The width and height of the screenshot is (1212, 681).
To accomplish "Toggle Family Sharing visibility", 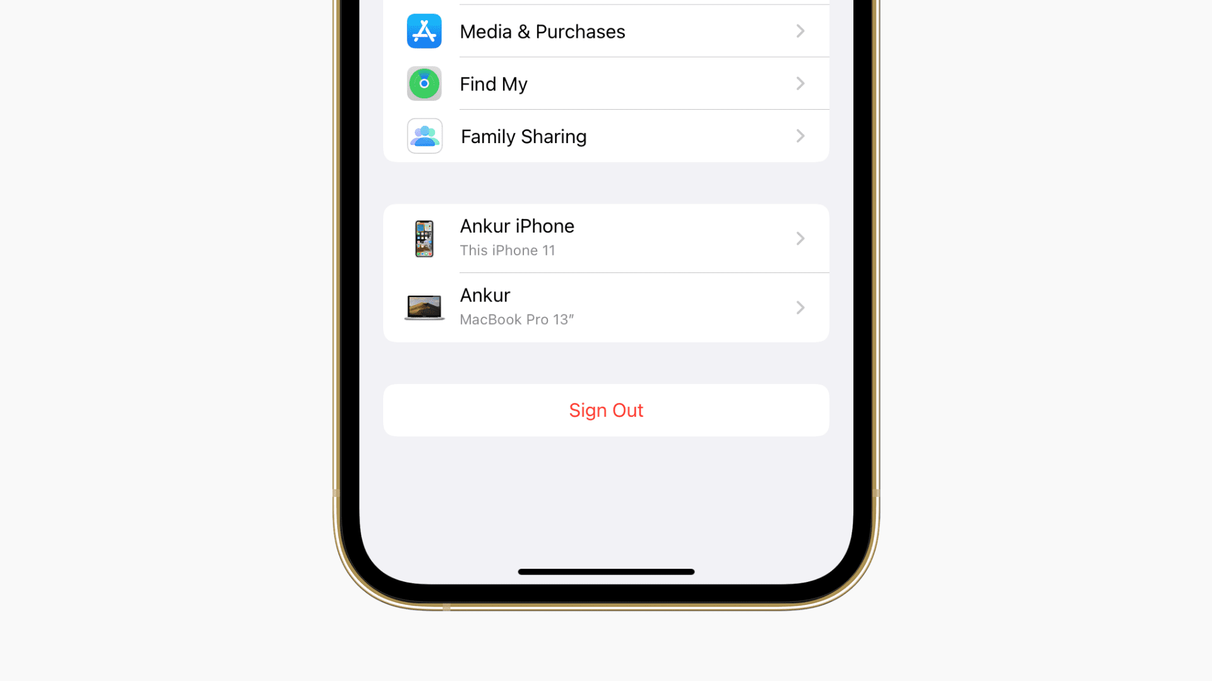I will [x=605, y=136].
